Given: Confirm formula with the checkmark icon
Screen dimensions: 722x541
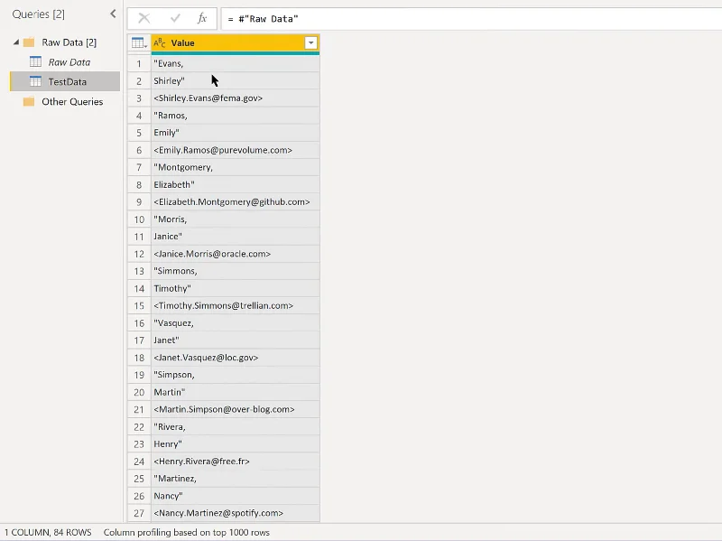Looking at the screenshot, I should (x=175, y=18).
